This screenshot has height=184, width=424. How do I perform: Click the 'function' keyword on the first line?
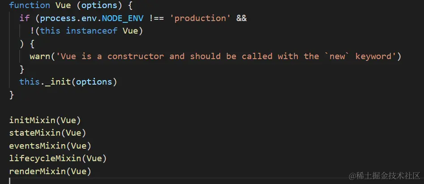tap(30, 5)
